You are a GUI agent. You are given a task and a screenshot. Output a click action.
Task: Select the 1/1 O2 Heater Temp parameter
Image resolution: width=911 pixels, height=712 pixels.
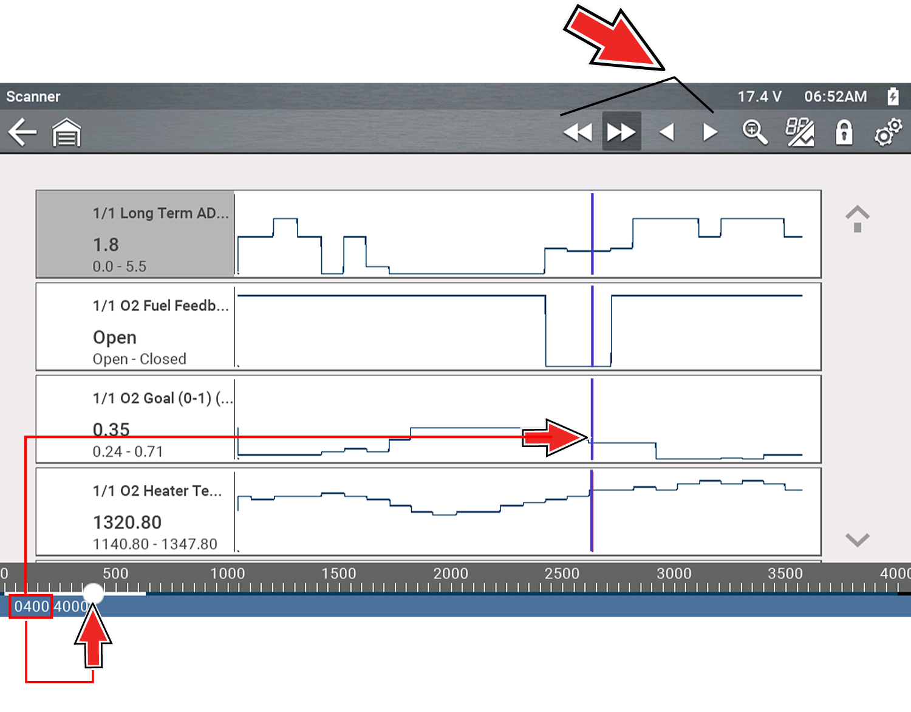point(135,512)
